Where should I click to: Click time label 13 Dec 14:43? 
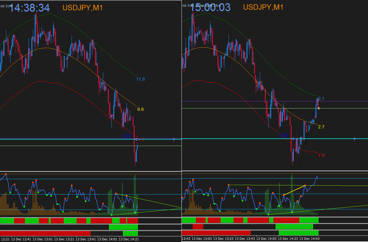pos(309,238)
